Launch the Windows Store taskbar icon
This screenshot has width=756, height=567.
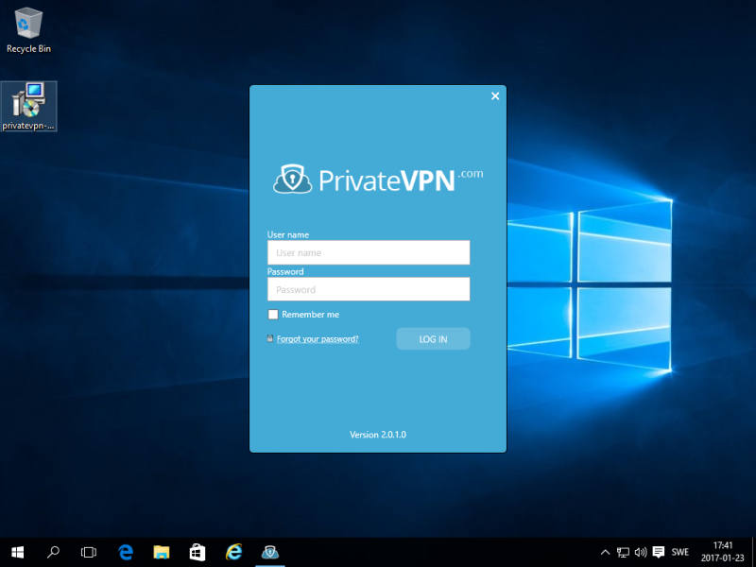click(x=198, y=552)
